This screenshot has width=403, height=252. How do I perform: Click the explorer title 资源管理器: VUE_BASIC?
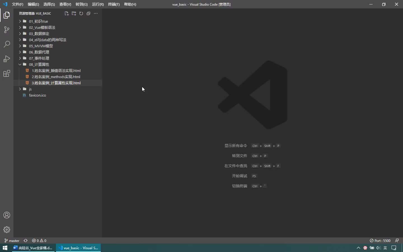click(x=35, y=13)
